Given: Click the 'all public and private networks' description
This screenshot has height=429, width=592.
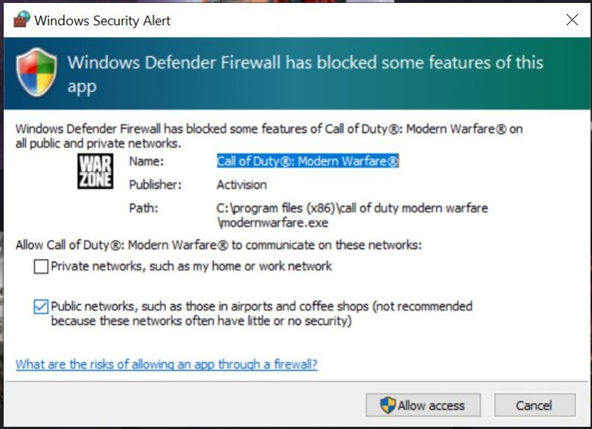Looking at the screenshot, I should 98,143.
